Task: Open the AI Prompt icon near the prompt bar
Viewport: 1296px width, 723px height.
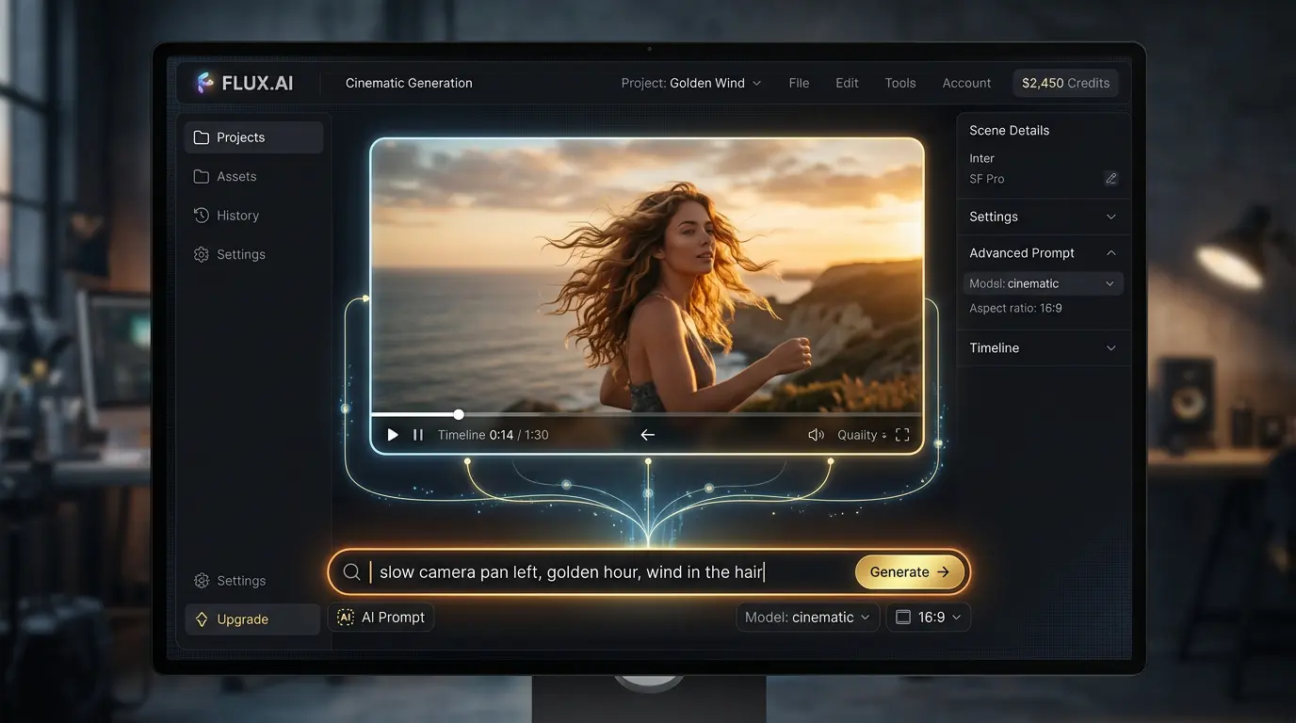Action: click(x=347, y=617)
